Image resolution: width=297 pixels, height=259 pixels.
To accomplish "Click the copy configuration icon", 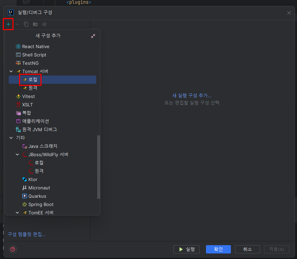I will [26, 24].
